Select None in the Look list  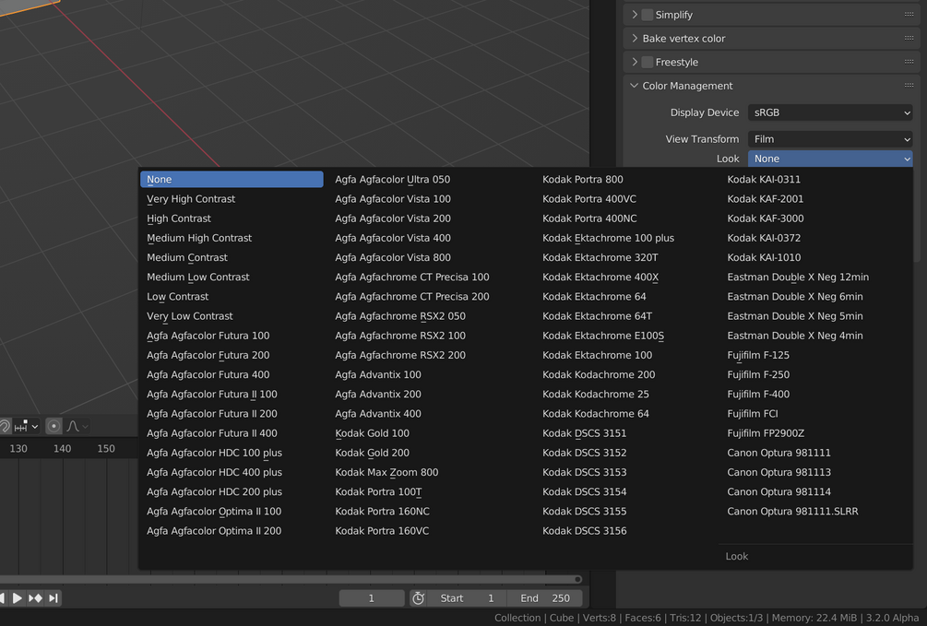coord(232,179)
